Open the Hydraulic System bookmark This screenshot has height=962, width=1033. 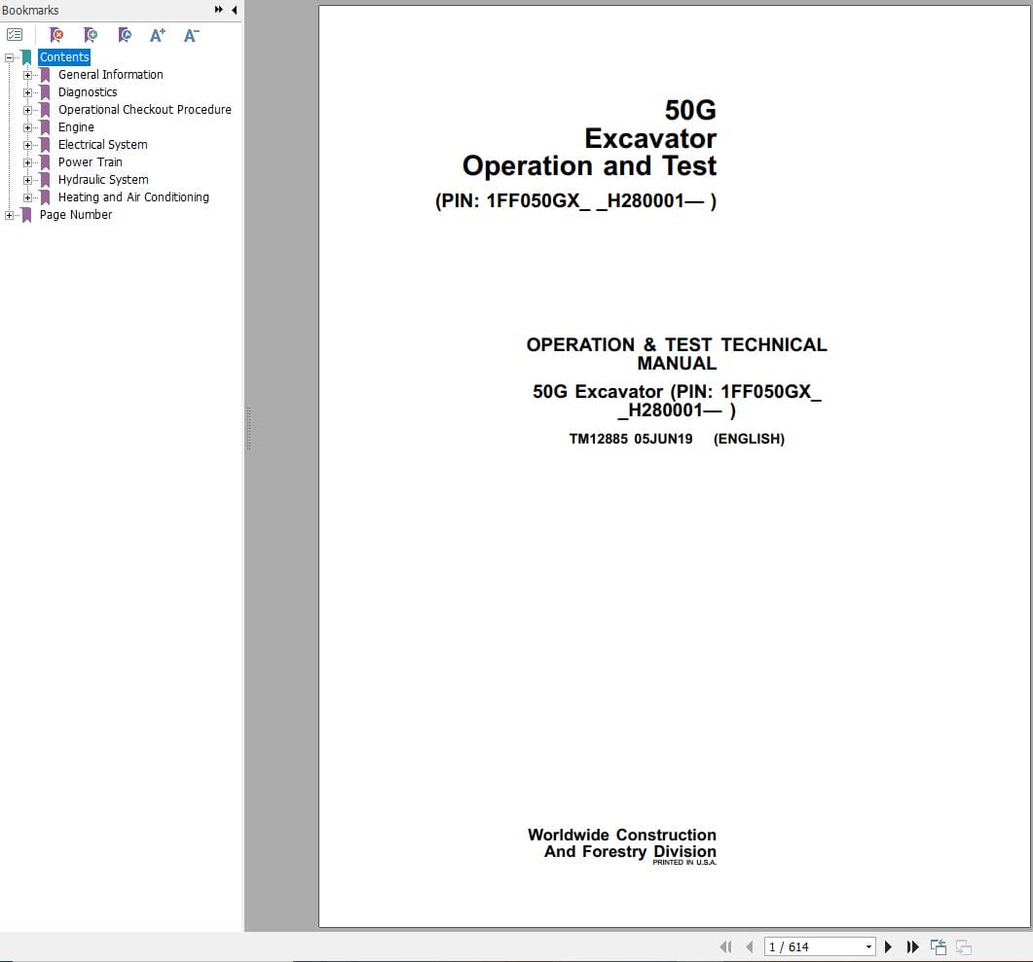click(103, 180)
